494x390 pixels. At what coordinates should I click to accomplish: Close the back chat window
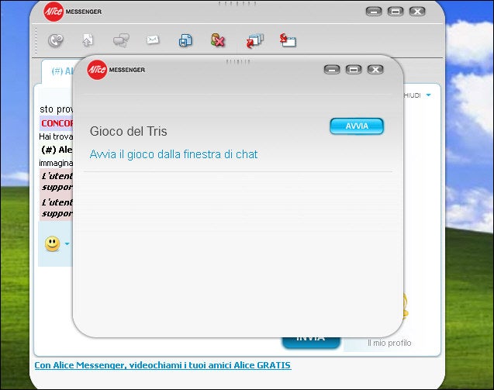pyautogui.click(x=417, y=12)
